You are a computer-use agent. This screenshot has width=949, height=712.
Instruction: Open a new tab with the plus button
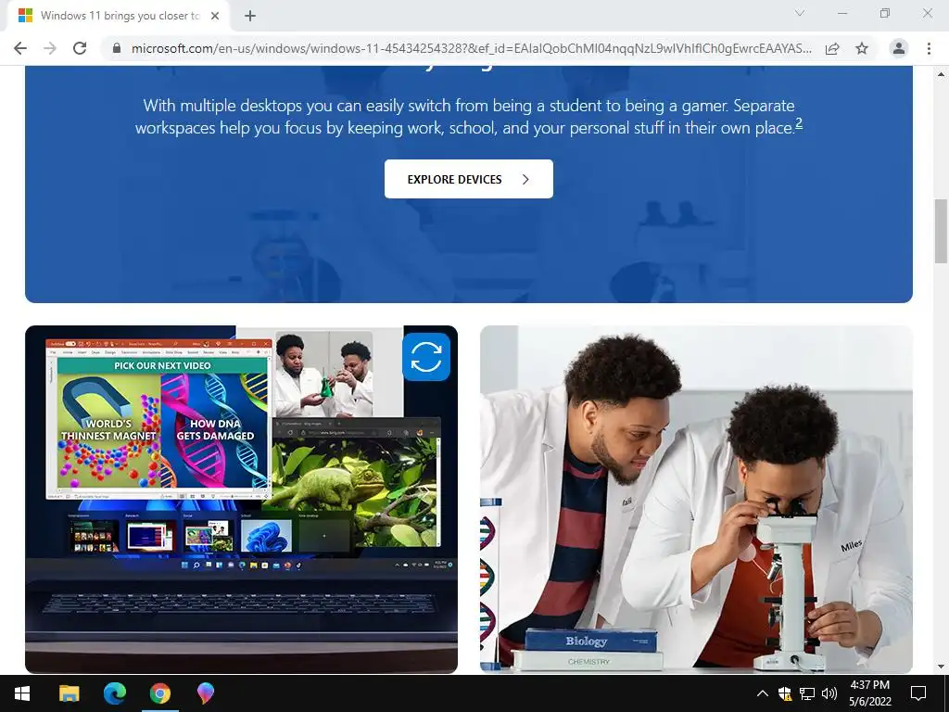[250, 16]
